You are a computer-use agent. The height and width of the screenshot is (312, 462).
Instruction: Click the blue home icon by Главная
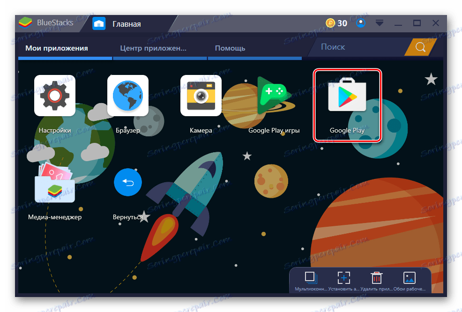coord(99,23)
